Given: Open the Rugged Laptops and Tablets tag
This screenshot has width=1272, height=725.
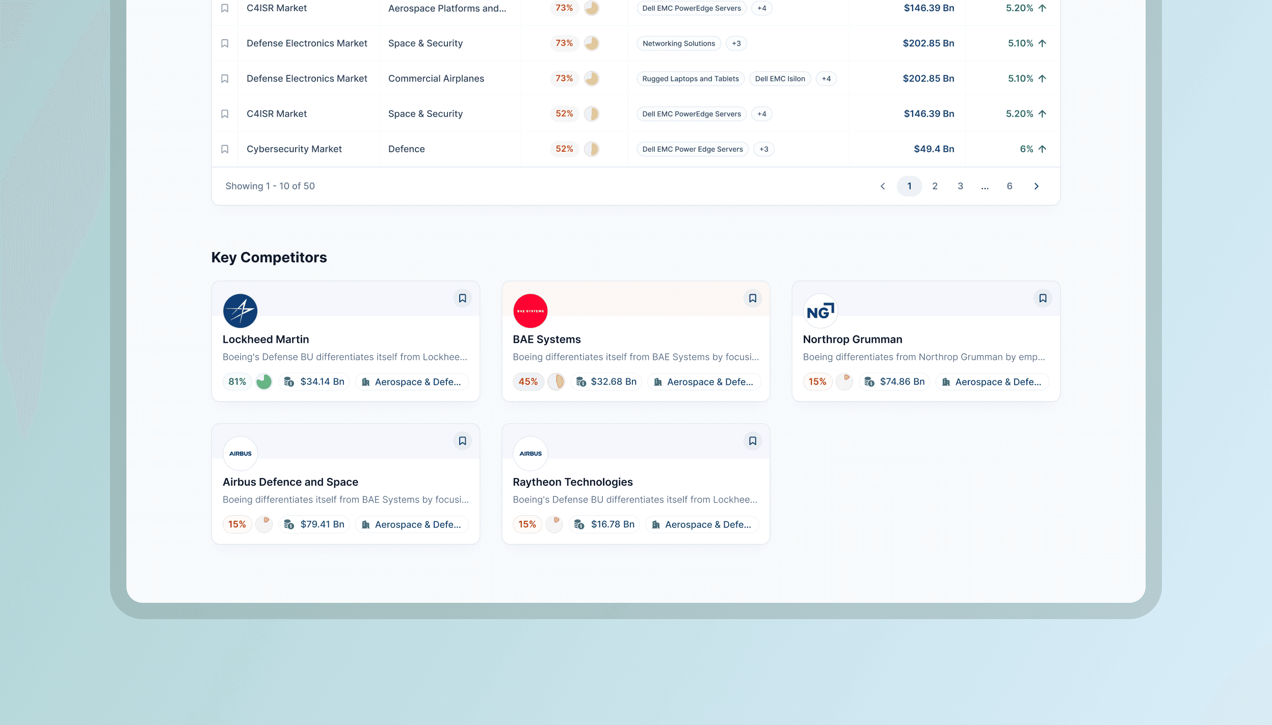Looking at the screenshot, I should pos(690,78).
